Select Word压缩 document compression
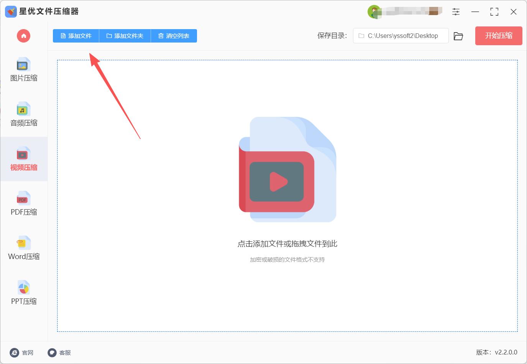 pos(23,248)
